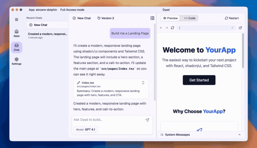Select the Chat icon in the sidebar
This screenshot has width=257, height=148.
point(16,47)
